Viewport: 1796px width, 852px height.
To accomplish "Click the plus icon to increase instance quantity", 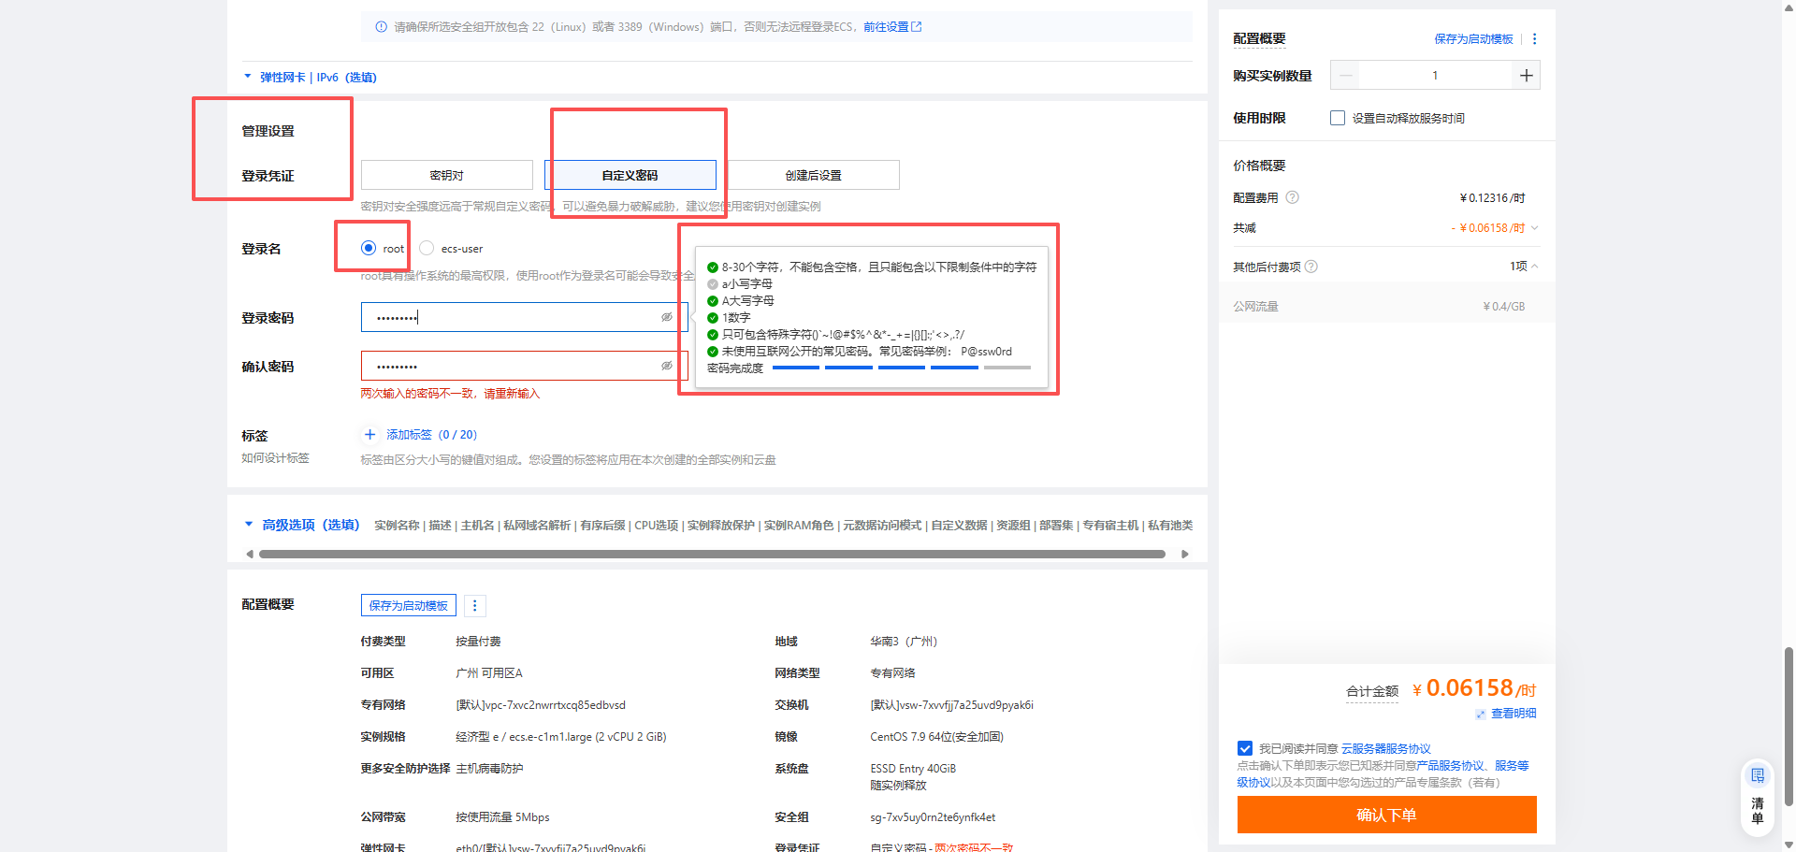I will click(x=1526, y=76).
